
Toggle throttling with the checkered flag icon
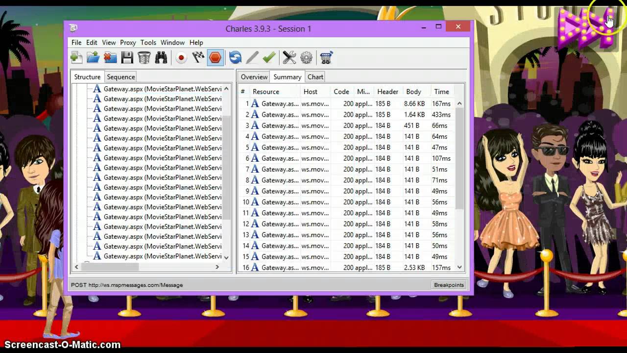[198, 58]
